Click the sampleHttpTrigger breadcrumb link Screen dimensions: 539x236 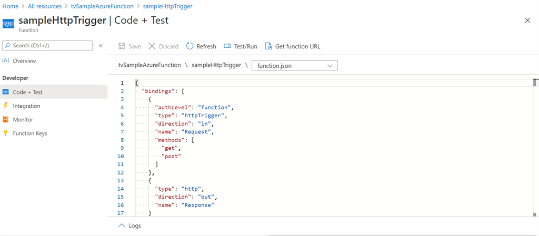coord(168,6)
